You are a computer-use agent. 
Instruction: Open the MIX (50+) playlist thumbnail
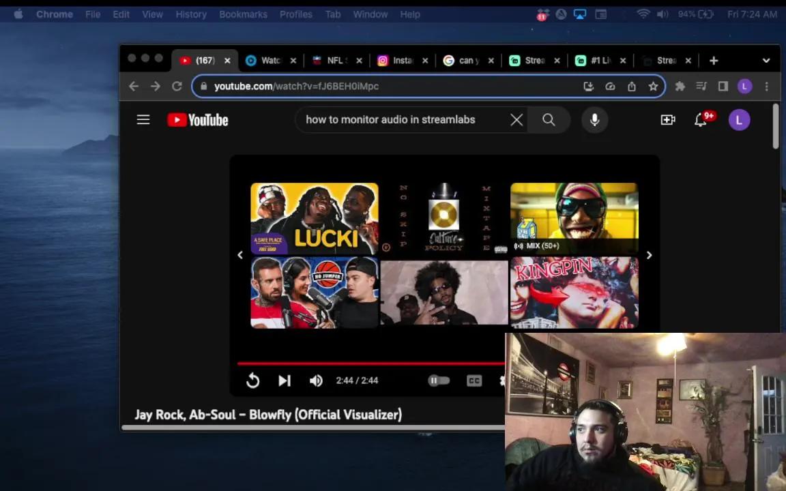574,219
